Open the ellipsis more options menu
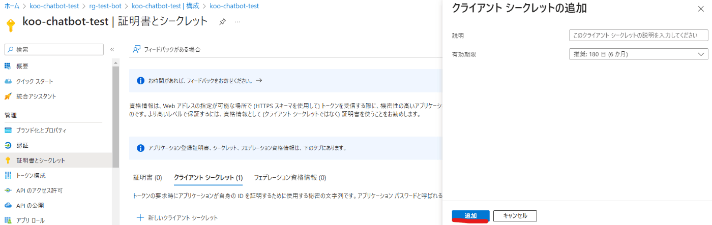This screenshot has height=225, width=712. (238, 22)
